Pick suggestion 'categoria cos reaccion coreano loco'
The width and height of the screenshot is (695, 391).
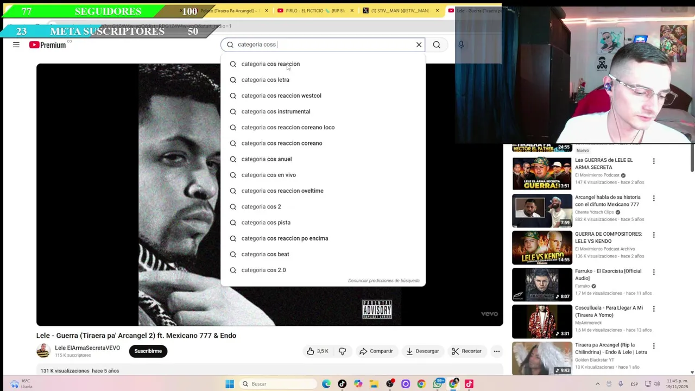pyautogui.click(x=323, y=127)
